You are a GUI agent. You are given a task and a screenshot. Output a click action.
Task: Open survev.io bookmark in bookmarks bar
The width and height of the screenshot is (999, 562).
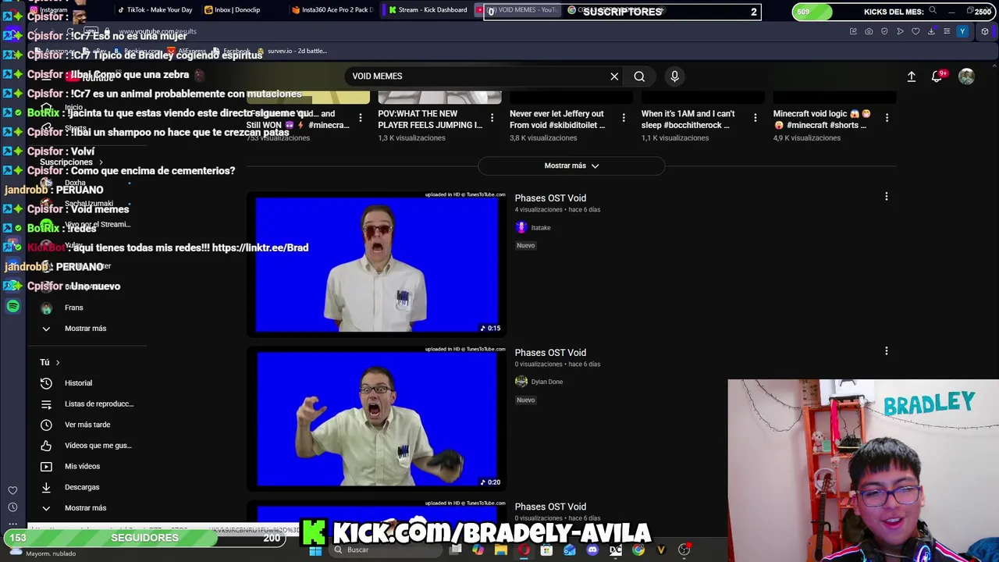coord(292,51)
